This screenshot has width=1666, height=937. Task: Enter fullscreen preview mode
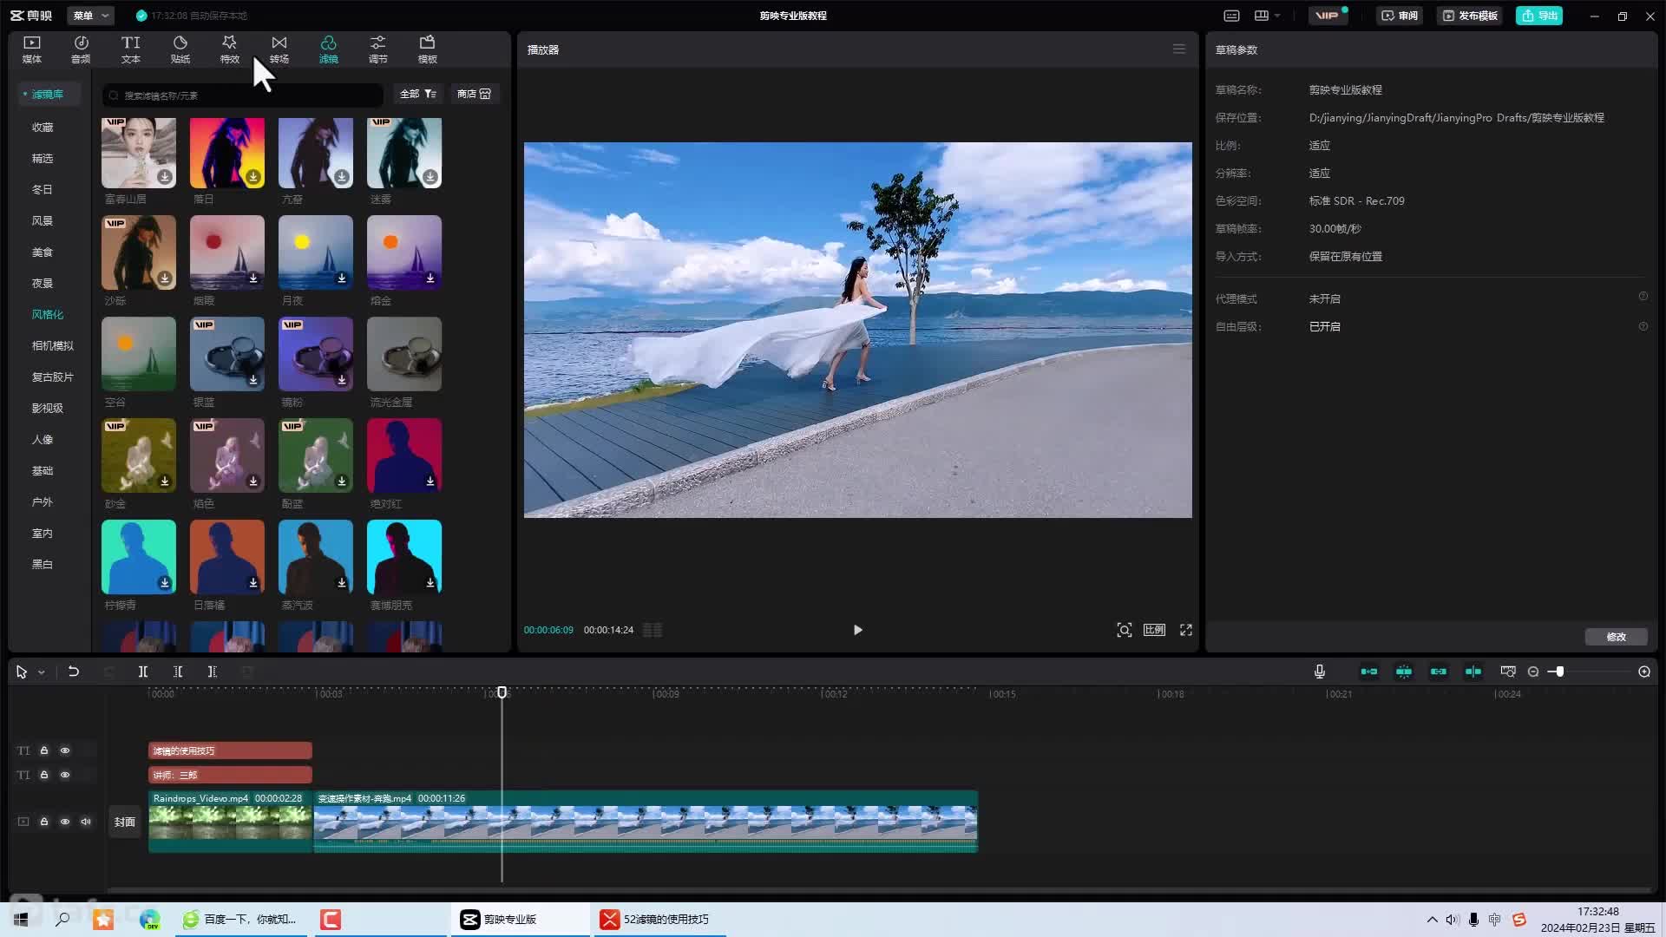(x=1186, y=630)
